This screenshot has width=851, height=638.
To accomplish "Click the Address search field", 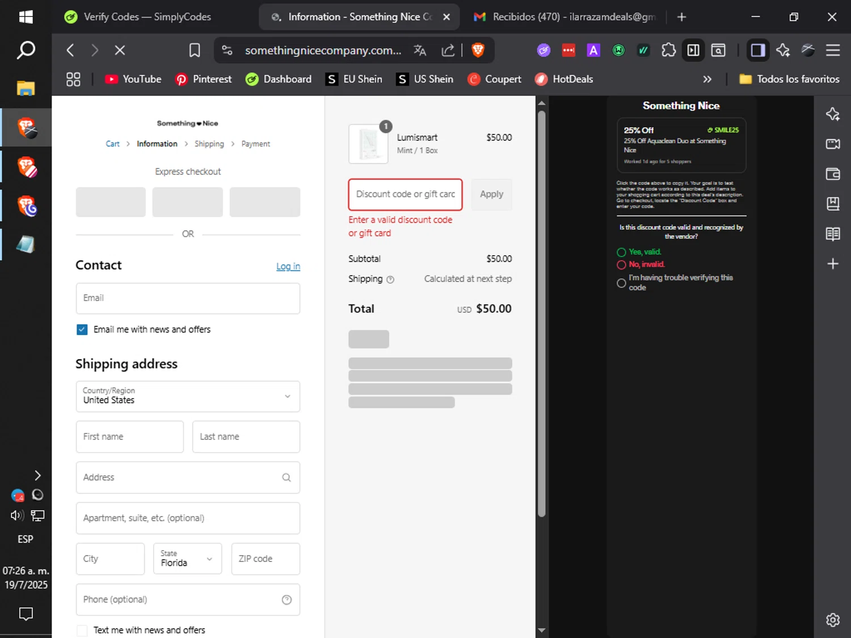I will (188, 478).
